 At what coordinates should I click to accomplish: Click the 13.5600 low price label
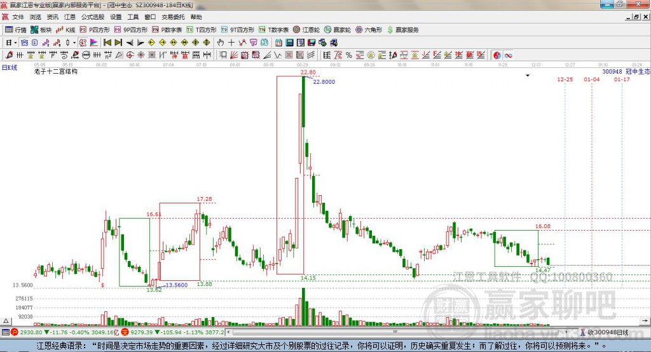click(x=177, y=285)
